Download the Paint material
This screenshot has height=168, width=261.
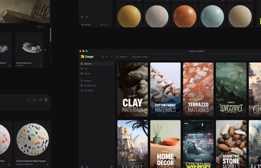(9, 164)
